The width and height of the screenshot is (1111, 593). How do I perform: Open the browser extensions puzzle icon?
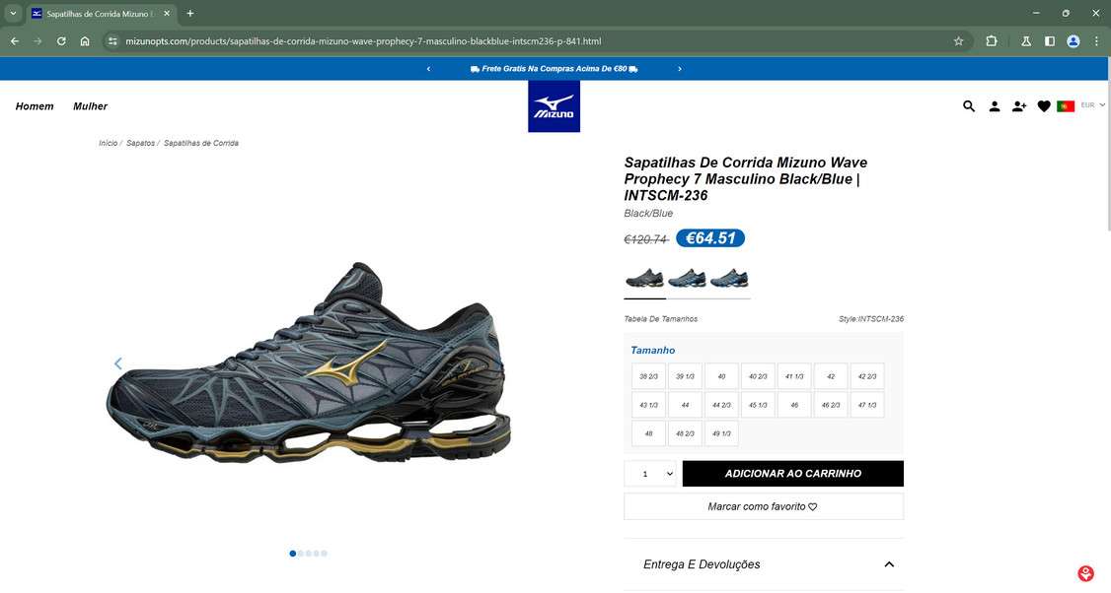click(992, 41)
